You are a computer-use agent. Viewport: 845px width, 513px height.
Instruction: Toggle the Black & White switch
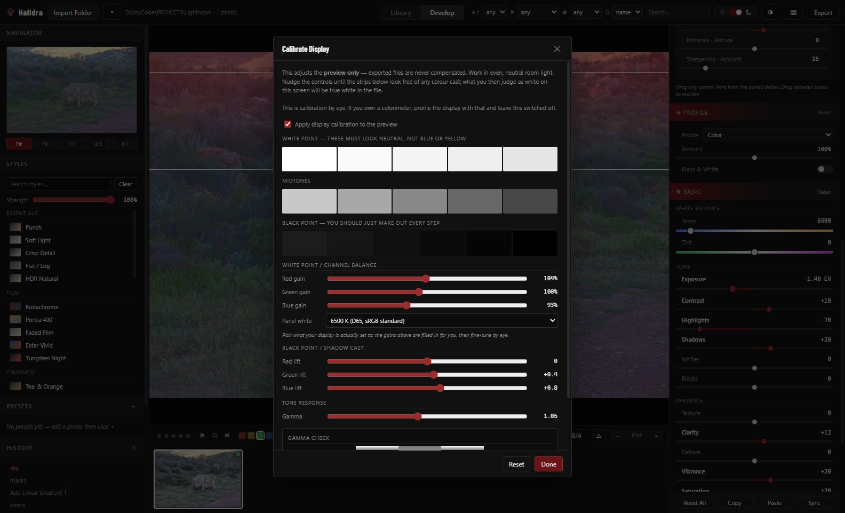(825, 169)
